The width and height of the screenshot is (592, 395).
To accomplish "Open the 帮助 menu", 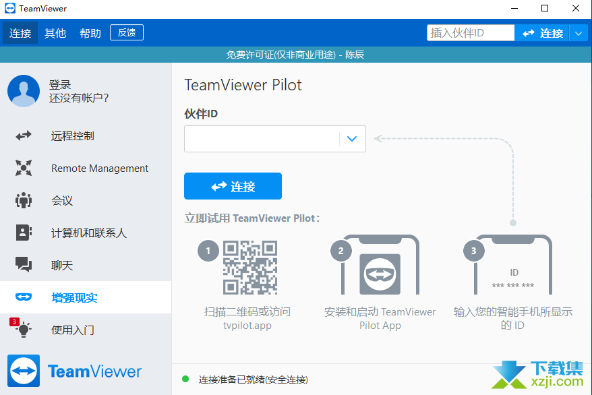I will tap(90, 33).
